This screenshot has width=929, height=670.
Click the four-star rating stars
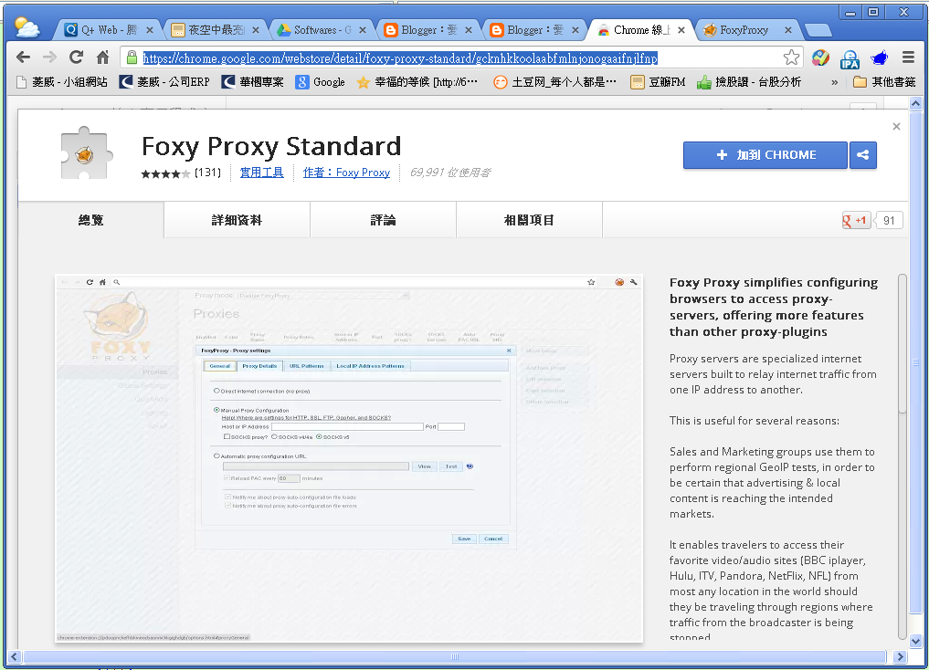[165, 173]
